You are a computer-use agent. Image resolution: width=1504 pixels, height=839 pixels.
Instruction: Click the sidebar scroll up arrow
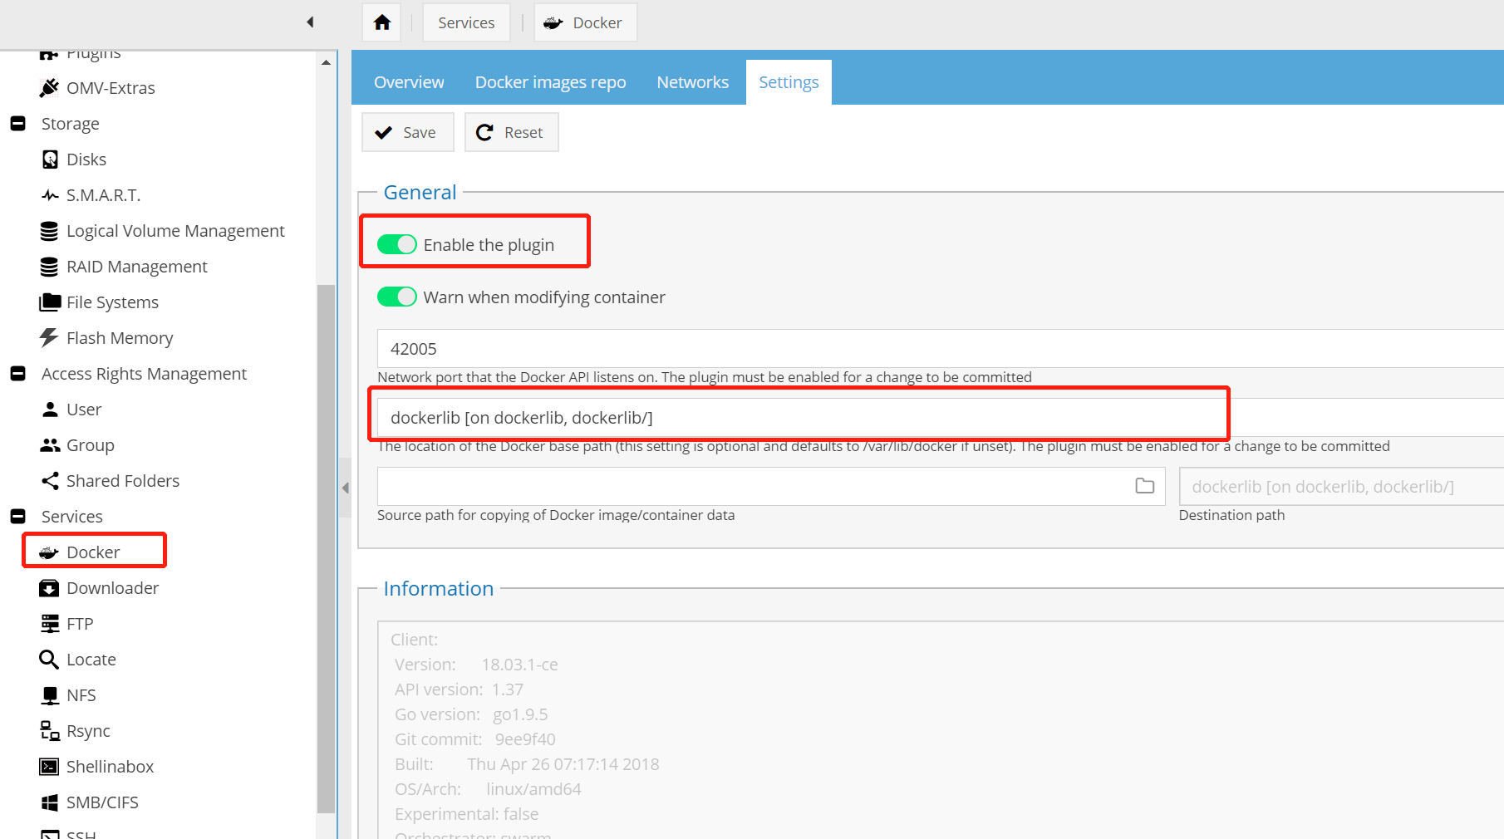tap(326, 62)
